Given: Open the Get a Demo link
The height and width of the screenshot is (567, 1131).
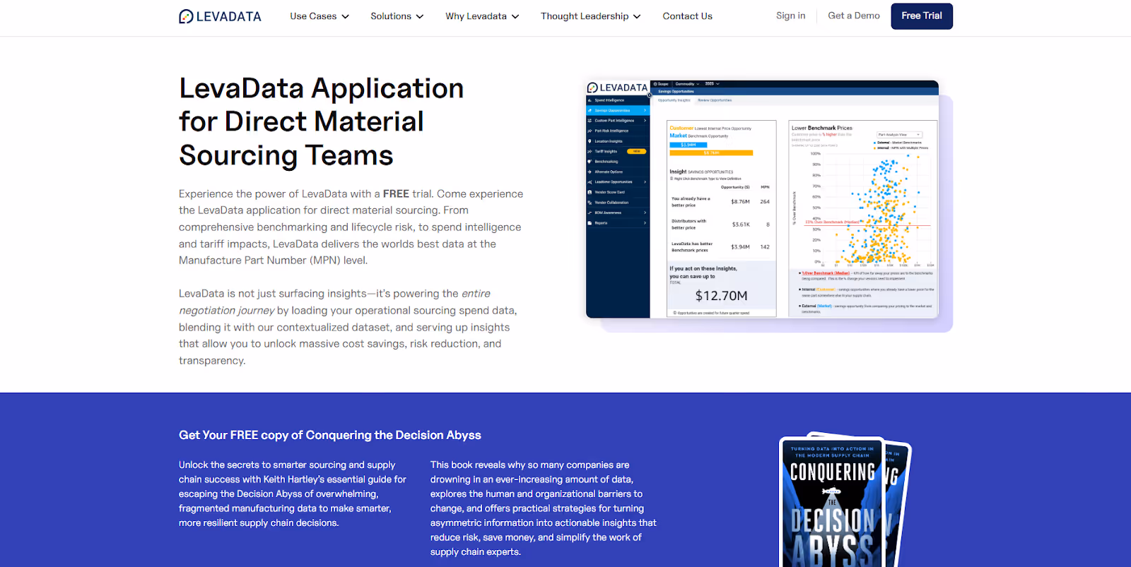Looking at the screenshot, I should 854,16.
